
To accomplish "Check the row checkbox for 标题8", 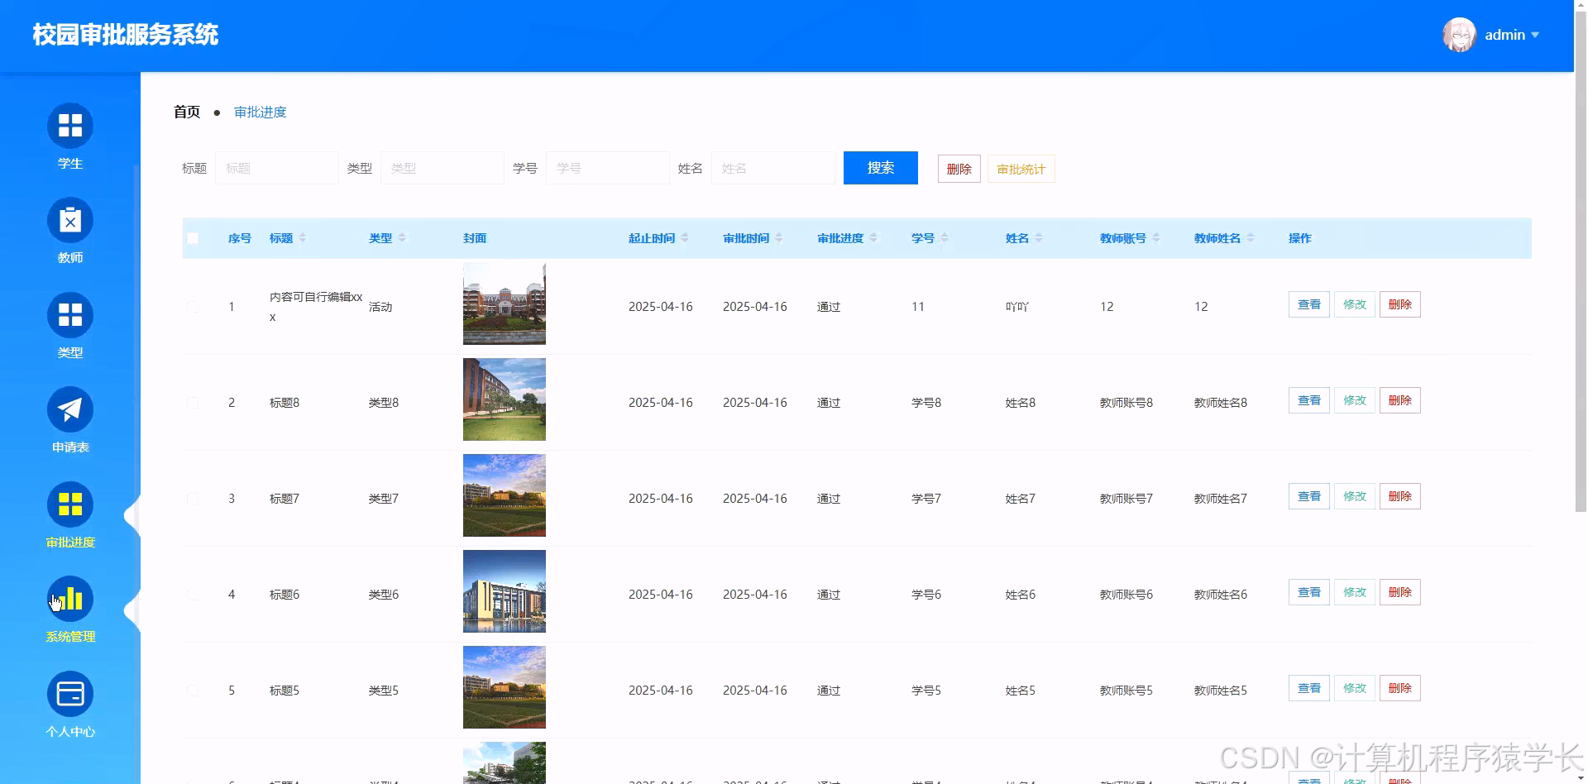I will pos(193,403).
